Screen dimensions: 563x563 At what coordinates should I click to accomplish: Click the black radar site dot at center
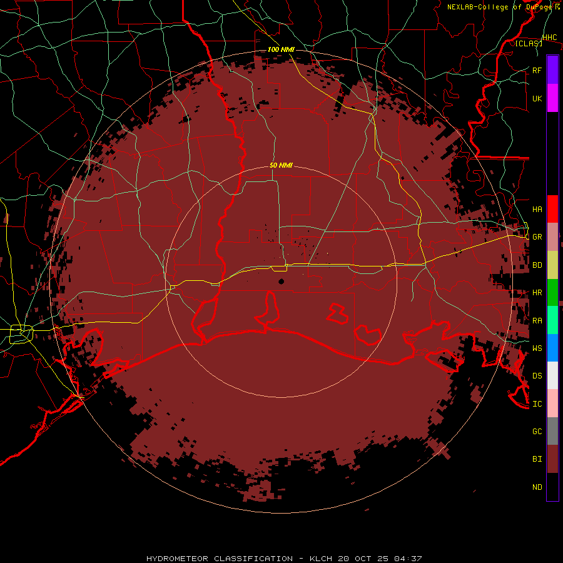point(281,281)
